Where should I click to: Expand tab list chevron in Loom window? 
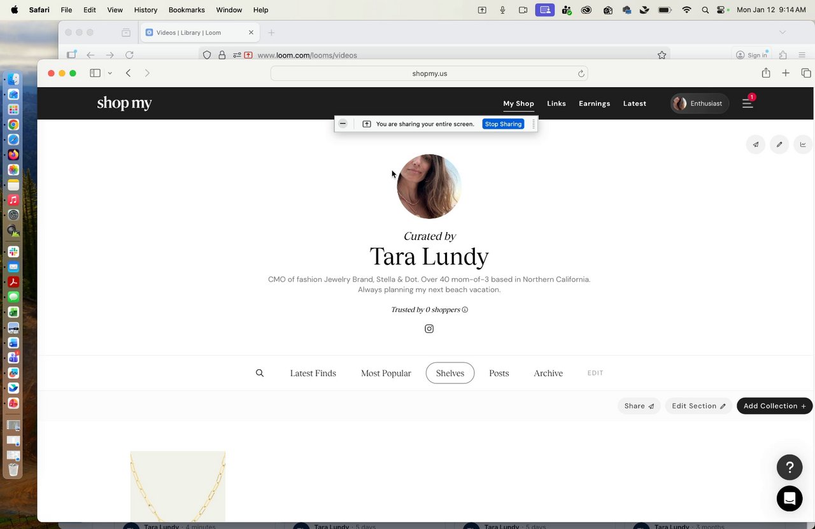[783, 32]
